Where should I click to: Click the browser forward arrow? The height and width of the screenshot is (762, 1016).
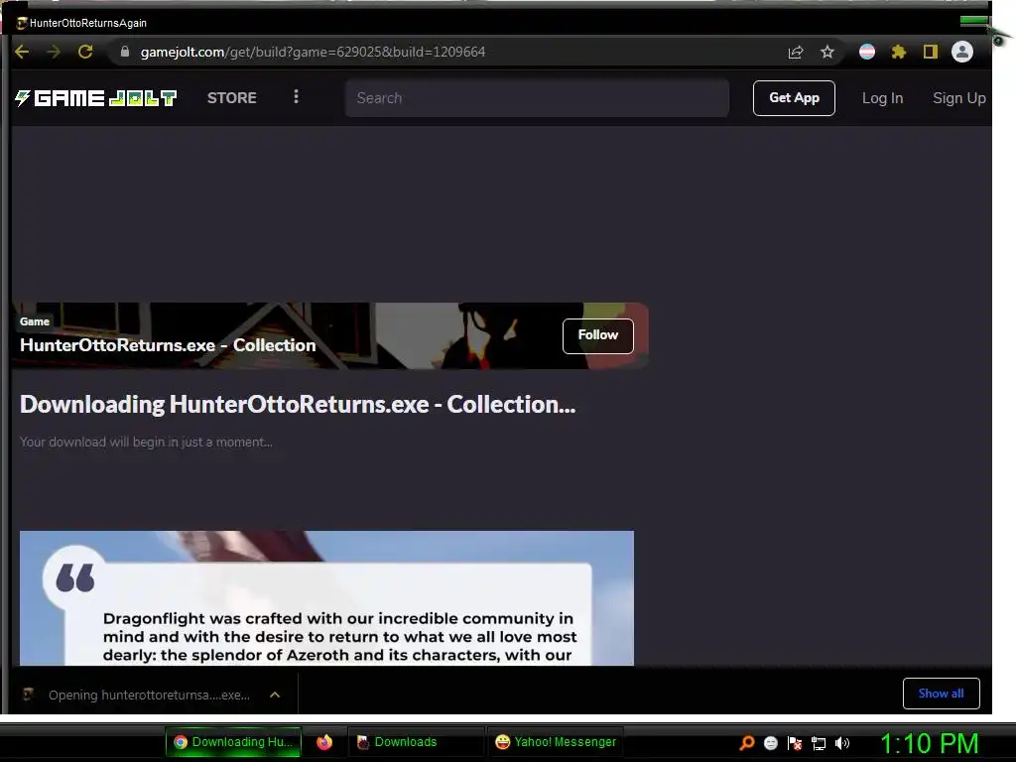pyautogui.click(x=54, y=52)
